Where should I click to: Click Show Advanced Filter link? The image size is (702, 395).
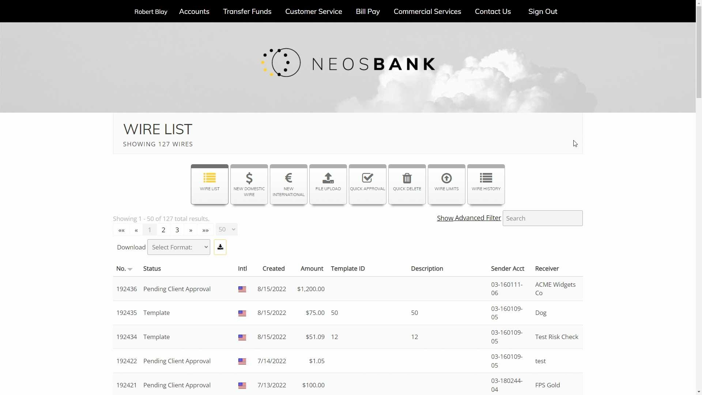coord(469,218)
